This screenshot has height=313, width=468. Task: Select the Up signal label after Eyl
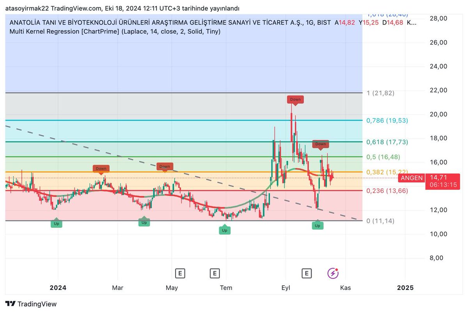click(317, 225)
